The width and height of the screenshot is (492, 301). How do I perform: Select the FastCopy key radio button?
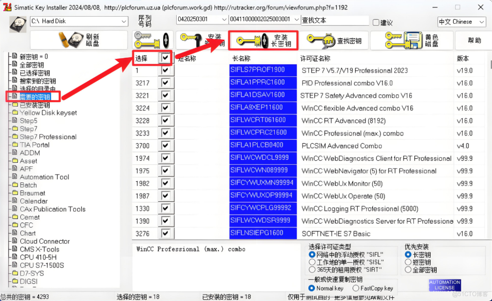pyautogui.click(x=356, y=288)
